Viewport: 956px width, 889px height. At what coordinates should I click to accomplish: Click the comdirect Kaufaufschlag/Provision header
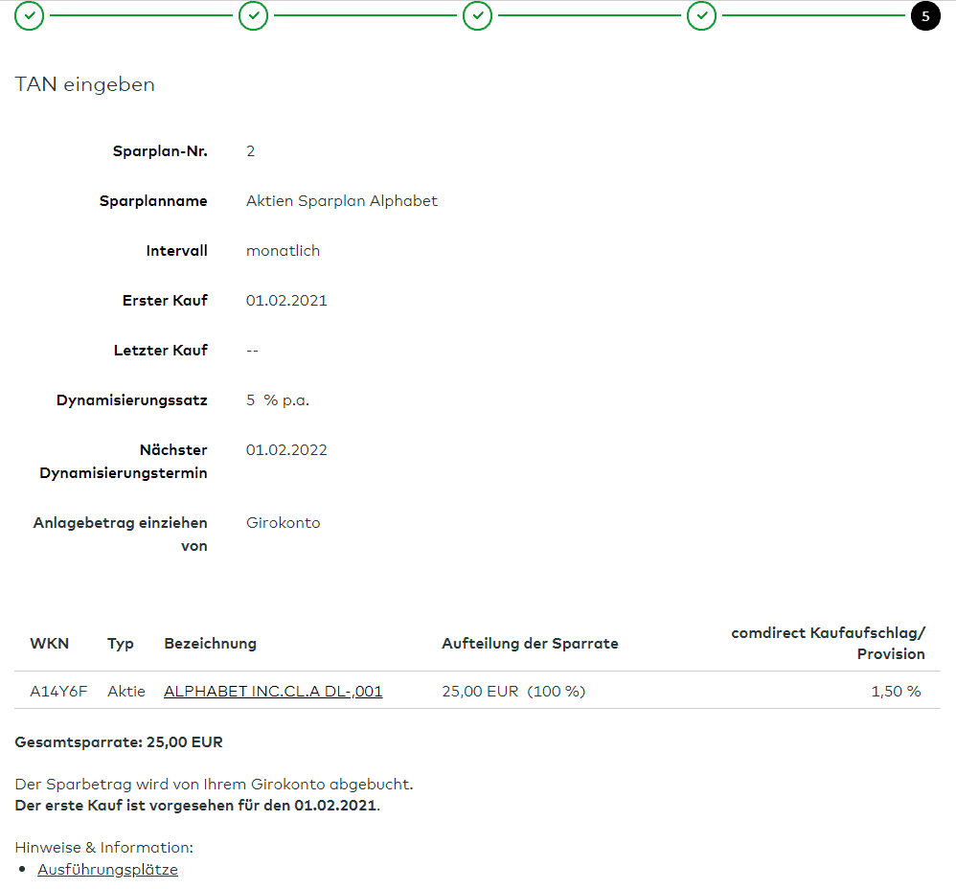828,643
